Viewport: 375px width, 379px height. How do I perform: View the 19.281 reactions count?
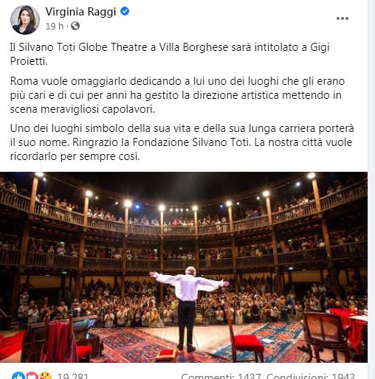[x=72, y=376]
